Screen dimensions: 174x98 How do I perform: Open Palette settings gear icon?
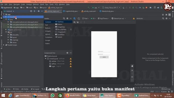(x=67, y=19)
